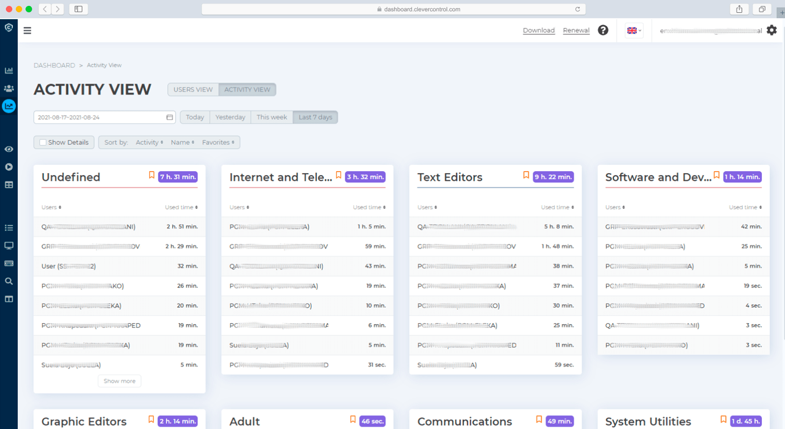785x429 pixels.
Task: Open the language flag dropdown
Action: coord(634,30)
